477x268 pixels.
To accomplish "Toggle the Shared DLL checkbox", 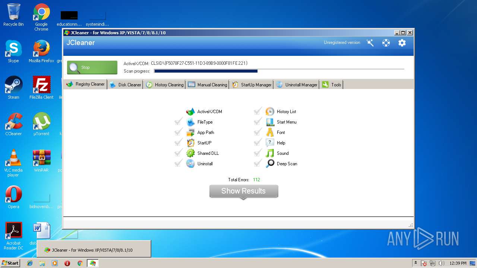I will pos(179,153).
